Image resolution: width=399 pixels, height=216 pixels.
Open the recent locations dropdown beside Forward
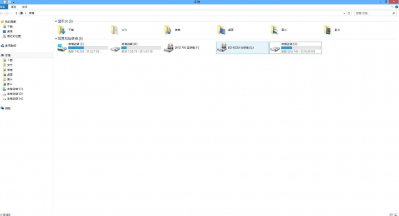coord(12,13)
